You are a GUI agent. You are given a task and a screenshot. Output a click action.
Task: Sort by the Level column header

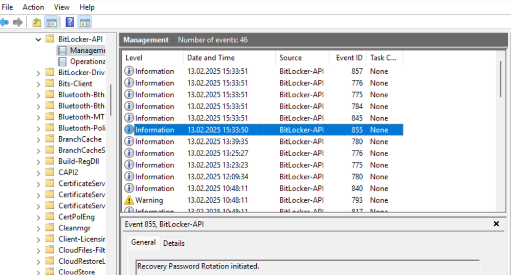tap(152, 58)
